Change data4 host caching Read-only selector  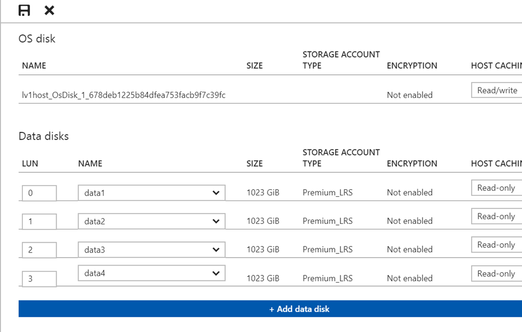(497, 273)
